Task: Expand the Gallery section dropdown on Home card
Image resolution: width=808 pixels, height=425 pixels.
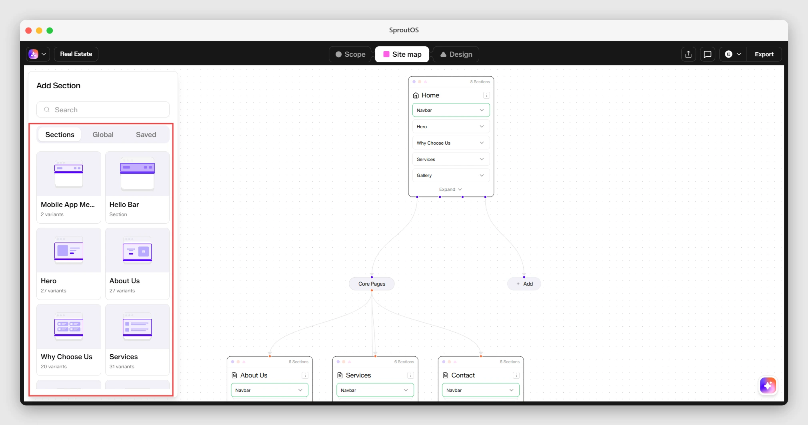Action: (481, 175)
